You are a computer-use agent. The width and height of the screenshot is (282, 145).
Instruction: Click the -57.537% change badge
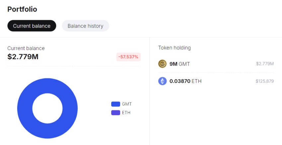click(x=128, y=57)
